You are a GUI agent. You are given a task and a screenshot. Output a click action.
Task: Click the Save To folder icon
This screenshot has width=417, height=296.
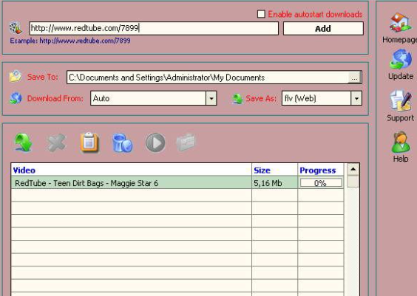[16, 77]
